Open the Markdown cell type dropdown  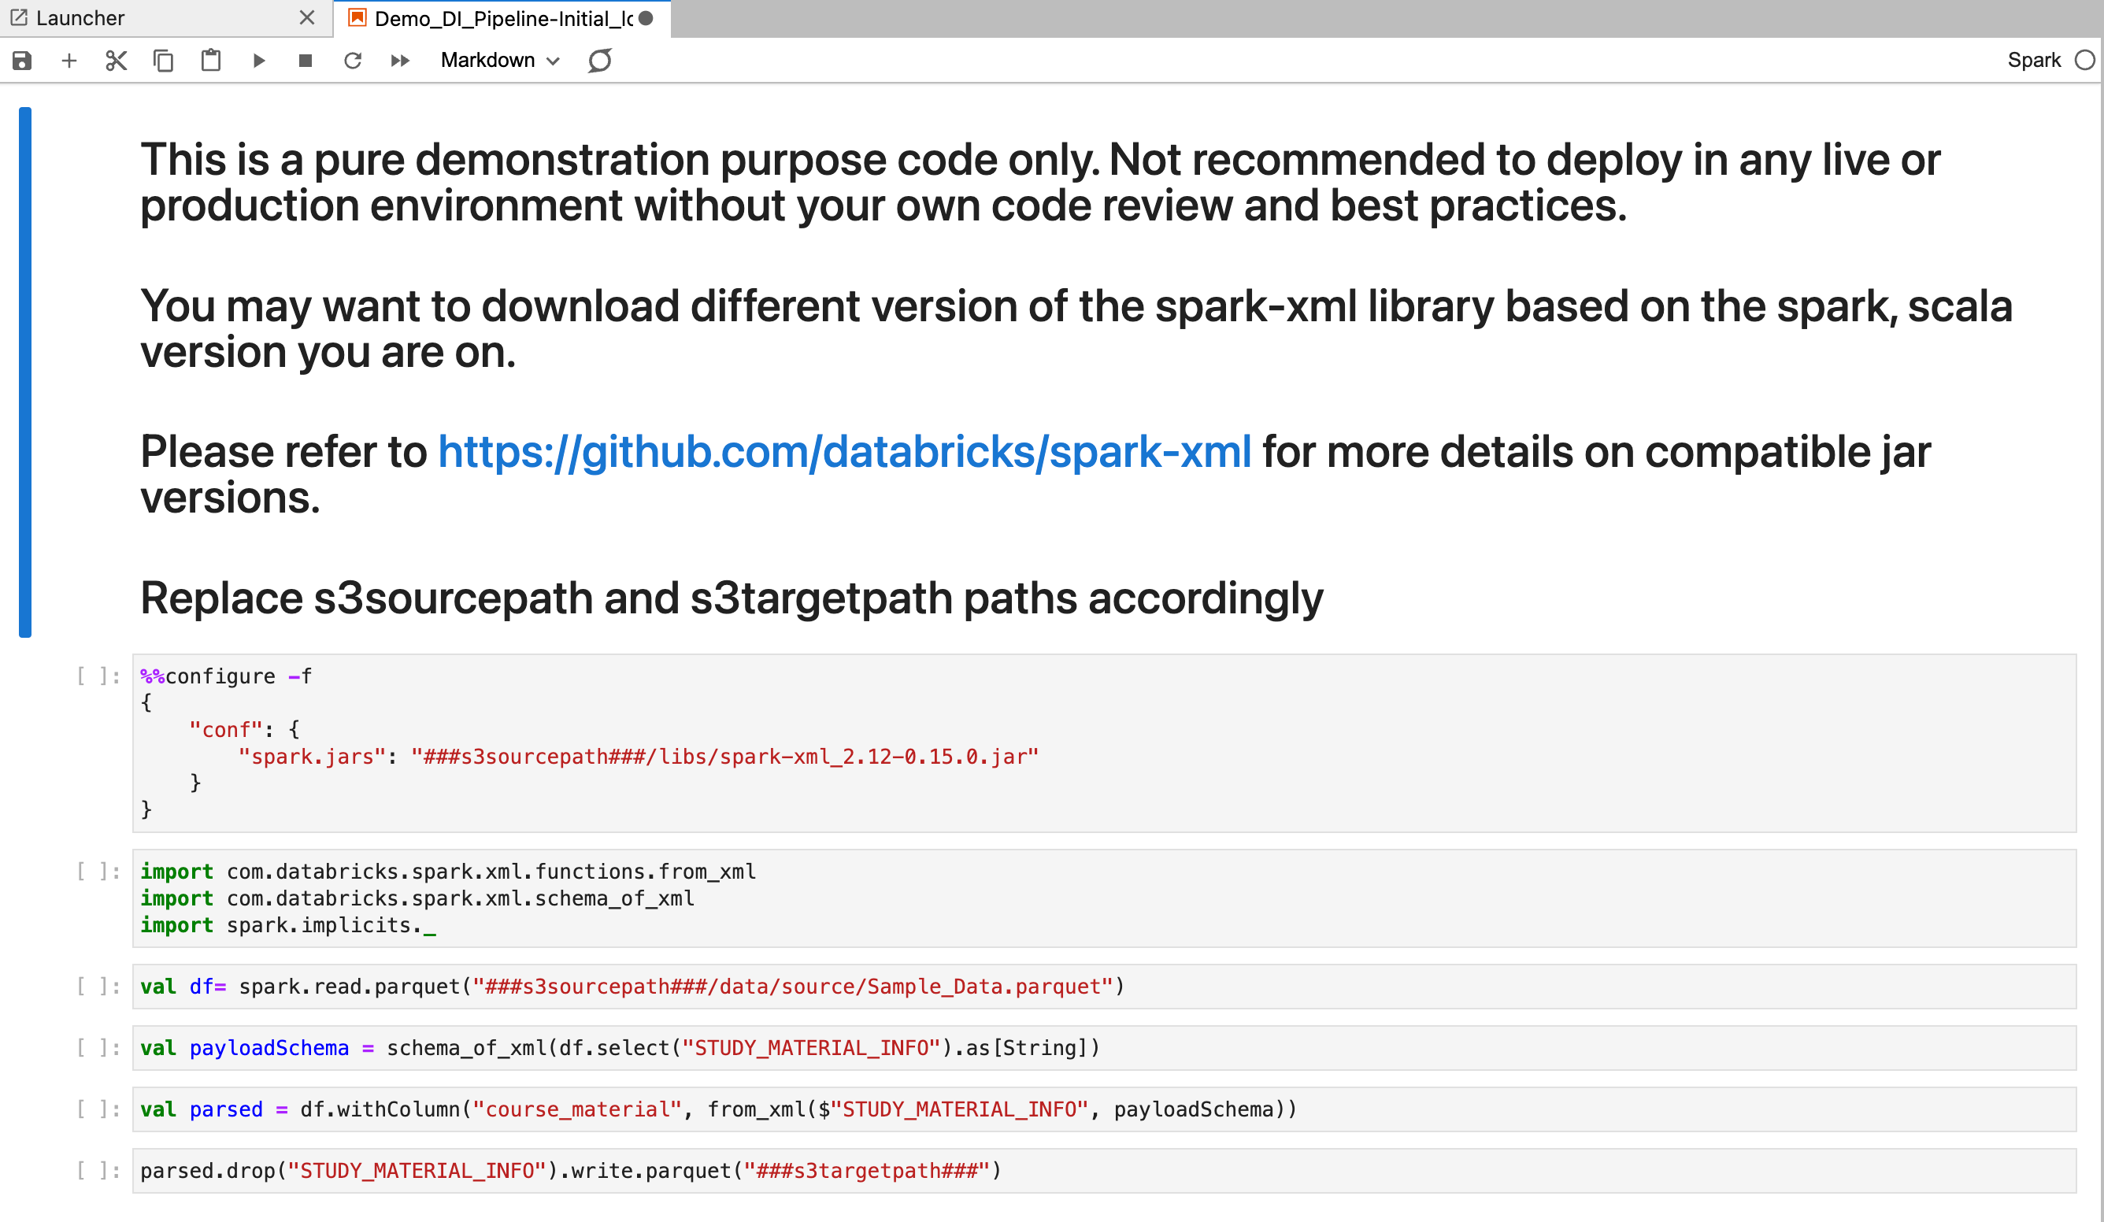tap(499, 60)
